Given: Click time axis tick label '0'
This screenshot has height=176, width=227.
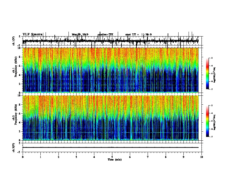Looking at the screenshot, I should click(23, 157).
